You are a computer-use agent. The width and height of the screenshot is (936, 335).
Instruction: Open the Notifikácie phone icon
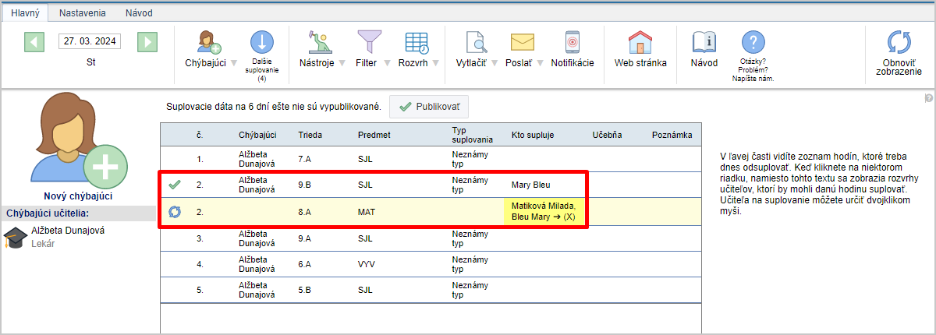(572, 42)
